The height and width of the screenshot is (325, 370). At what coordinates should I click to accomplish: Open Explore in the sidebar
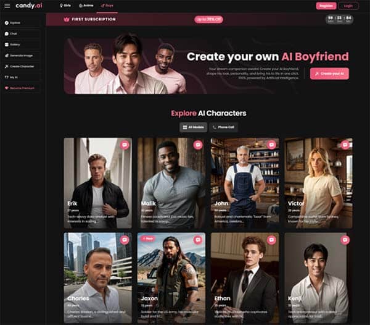click(x=22, y=23)
